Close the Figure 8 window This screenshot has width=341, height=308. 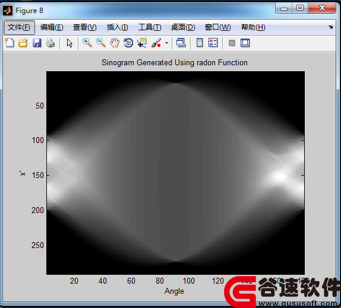pos(322,8)
